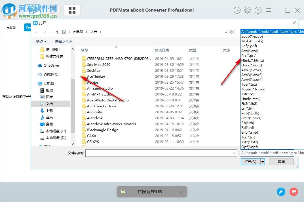Click the blue wrench registration icon
The height and width of the screenshot is (202, 304).
(281, 192)
